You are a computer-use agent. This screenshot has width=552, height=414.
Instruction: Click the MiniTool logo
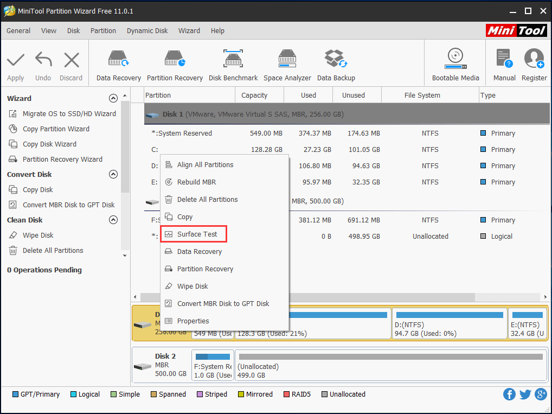516,30
